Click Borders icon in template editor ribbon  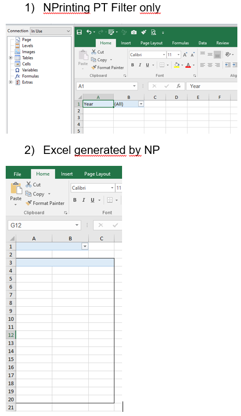coord(162,65)
